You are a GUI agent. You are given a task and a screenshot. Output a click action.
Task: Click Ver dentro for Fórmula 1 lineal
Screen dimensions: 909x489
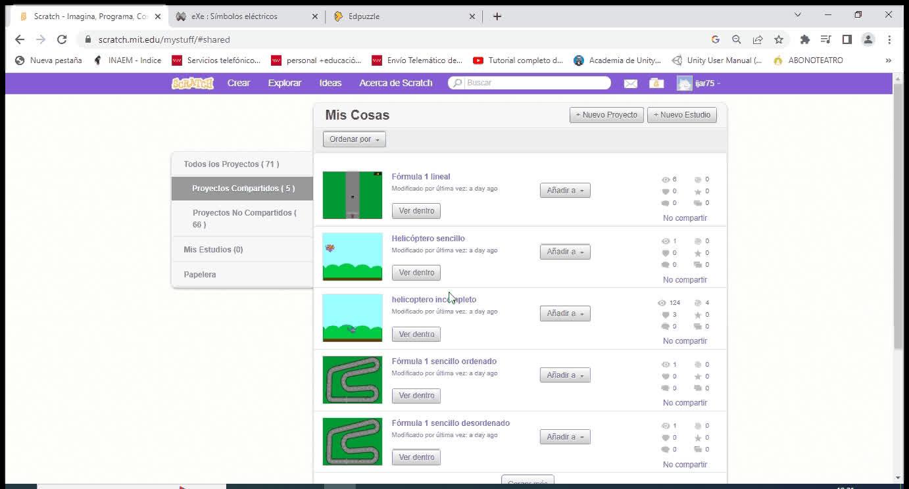click(416, 211)
